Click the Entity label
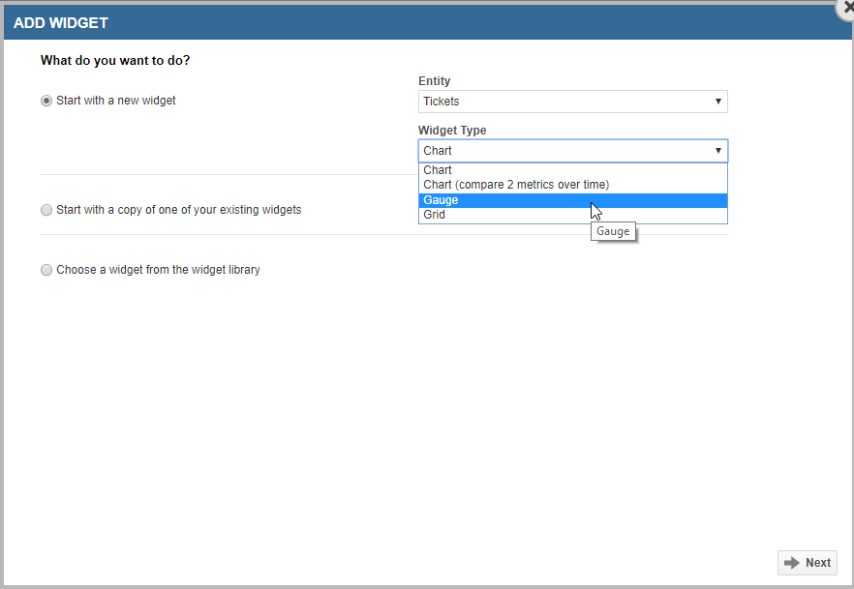The image size is (854, 589). (434, 81)
